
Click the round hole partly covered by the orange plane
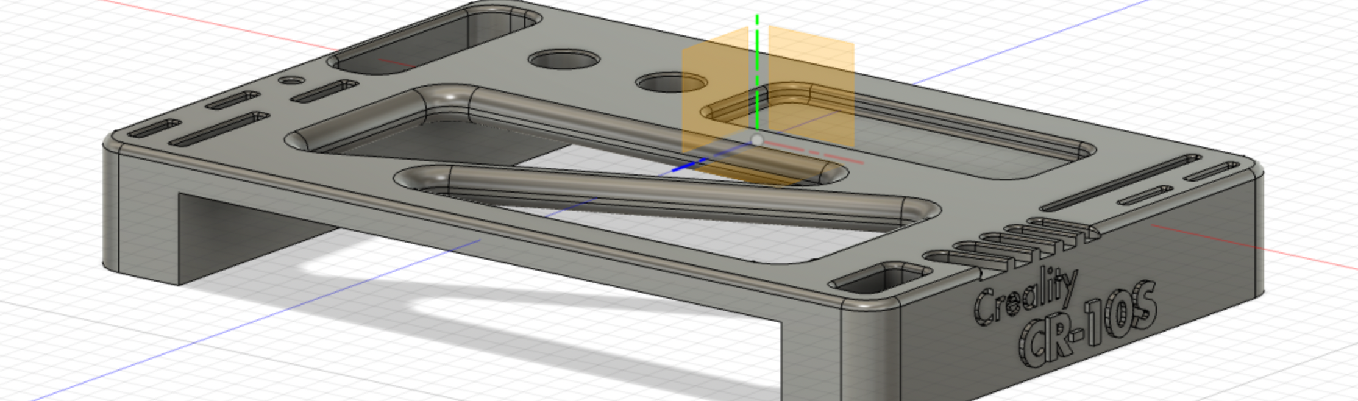[x=671, y=83]
